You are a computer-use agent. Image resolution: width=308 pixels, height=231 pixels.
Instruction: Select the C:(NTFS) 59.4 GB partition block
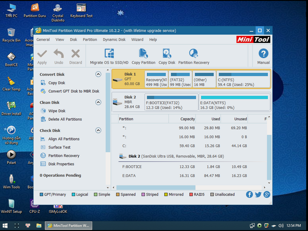(243, 79)
